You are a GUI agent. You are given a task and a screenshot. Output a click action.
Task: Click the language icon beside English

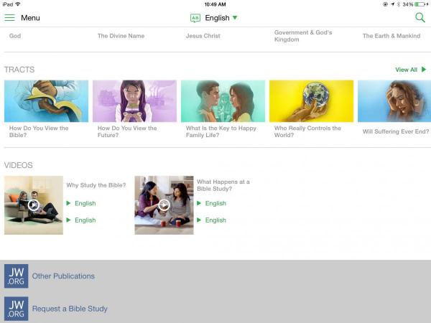[x=195, y=18]
